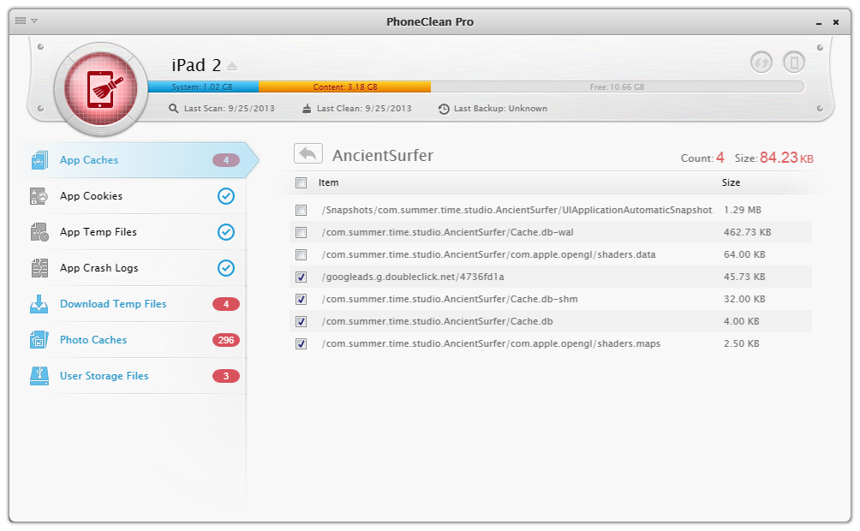Click the orange Content storage bar segment
Screen dimensions: 860x531
344,87
